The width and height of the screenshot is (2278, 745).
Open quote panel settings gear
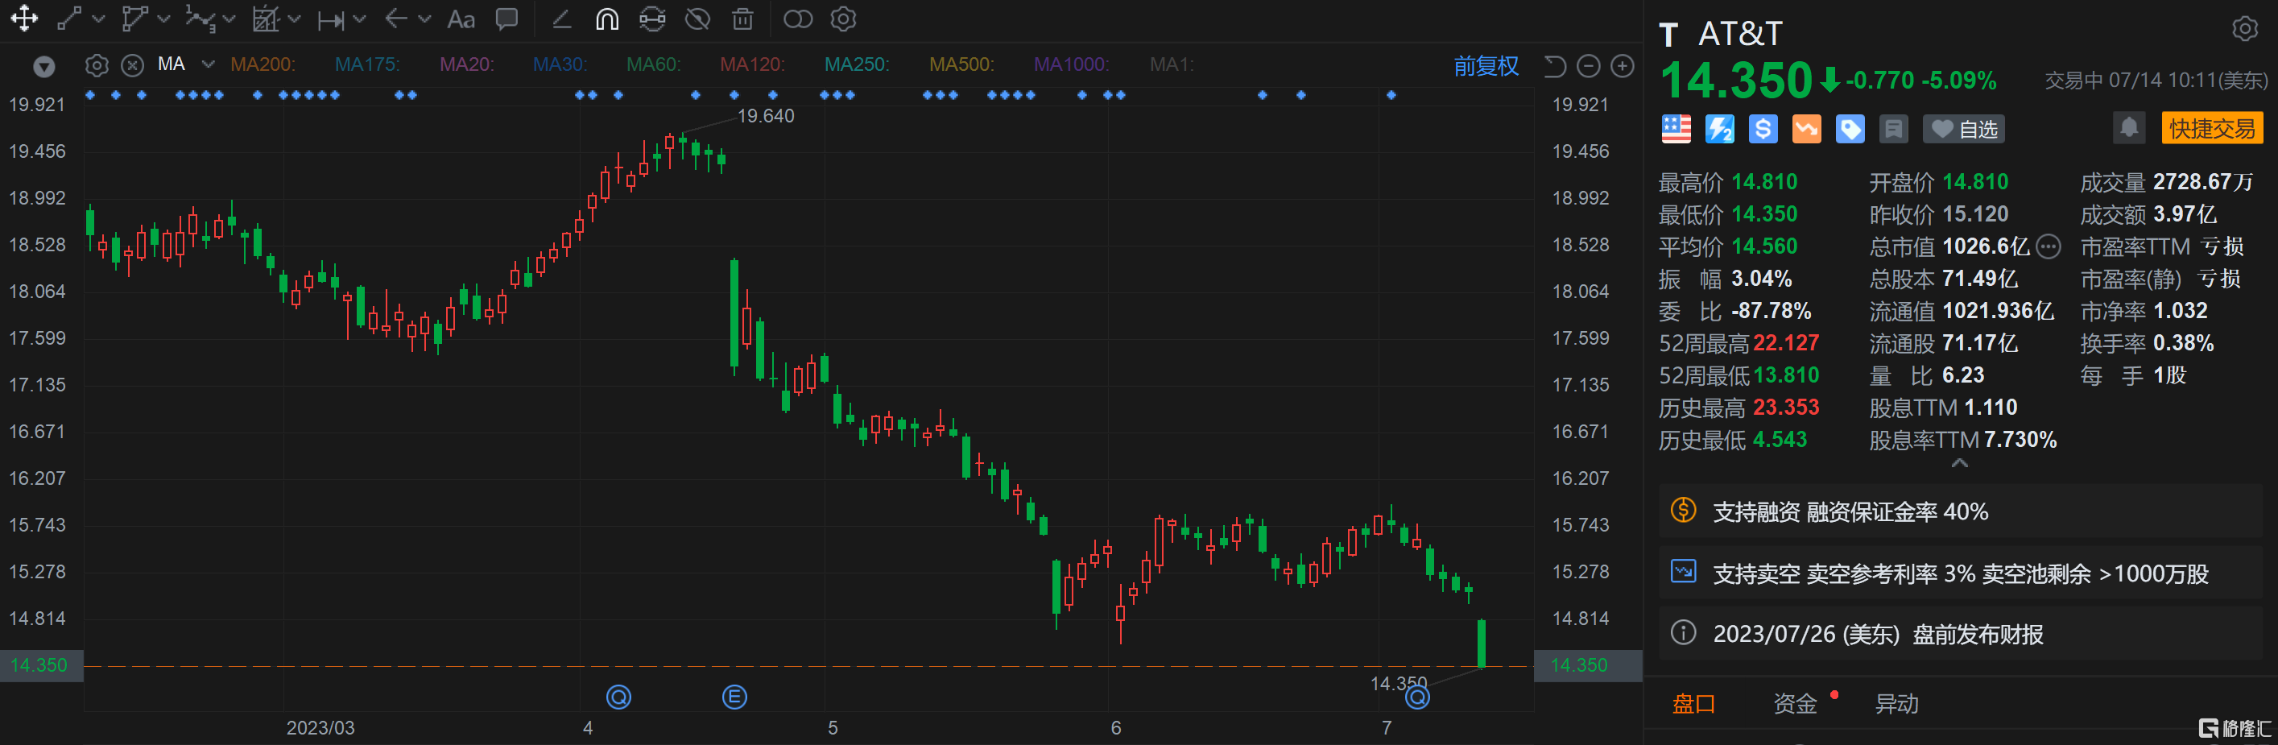pyautogui.click(x=2244, y=28)
